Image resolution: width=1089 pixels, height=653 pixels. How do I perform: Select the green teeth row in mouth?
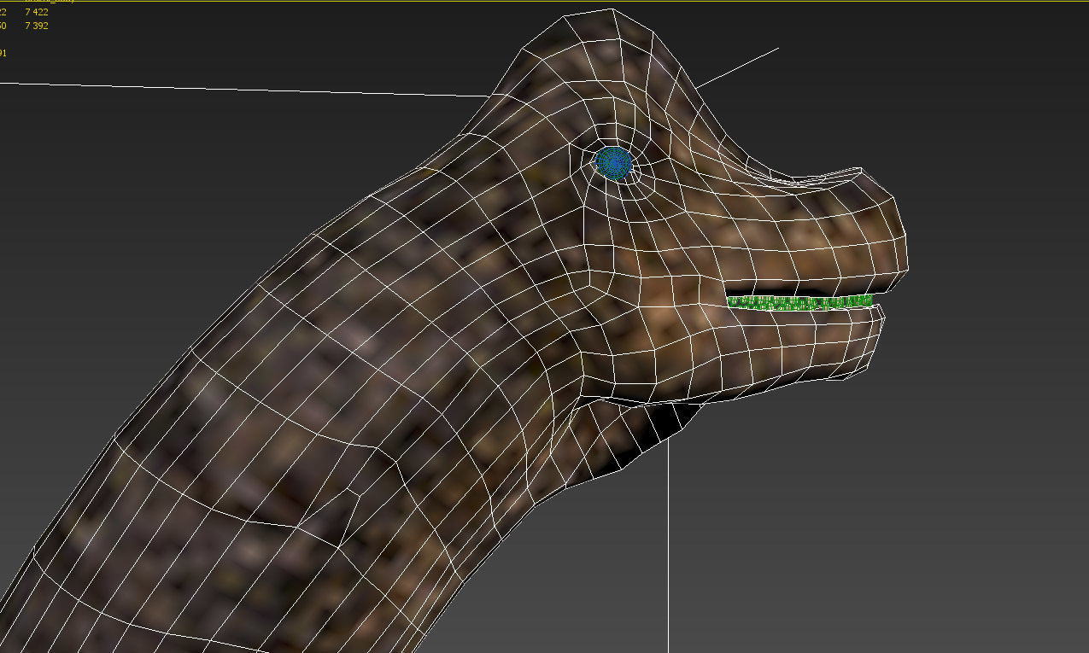[799, 301]
